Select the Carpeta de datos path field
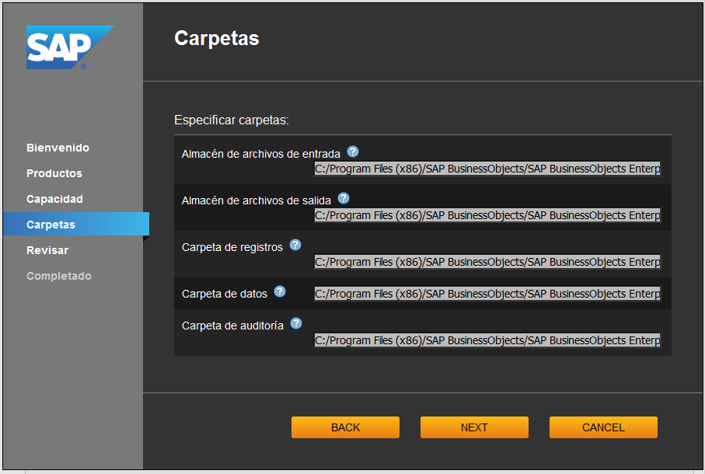Screen dimensions: 705x474 487,294
